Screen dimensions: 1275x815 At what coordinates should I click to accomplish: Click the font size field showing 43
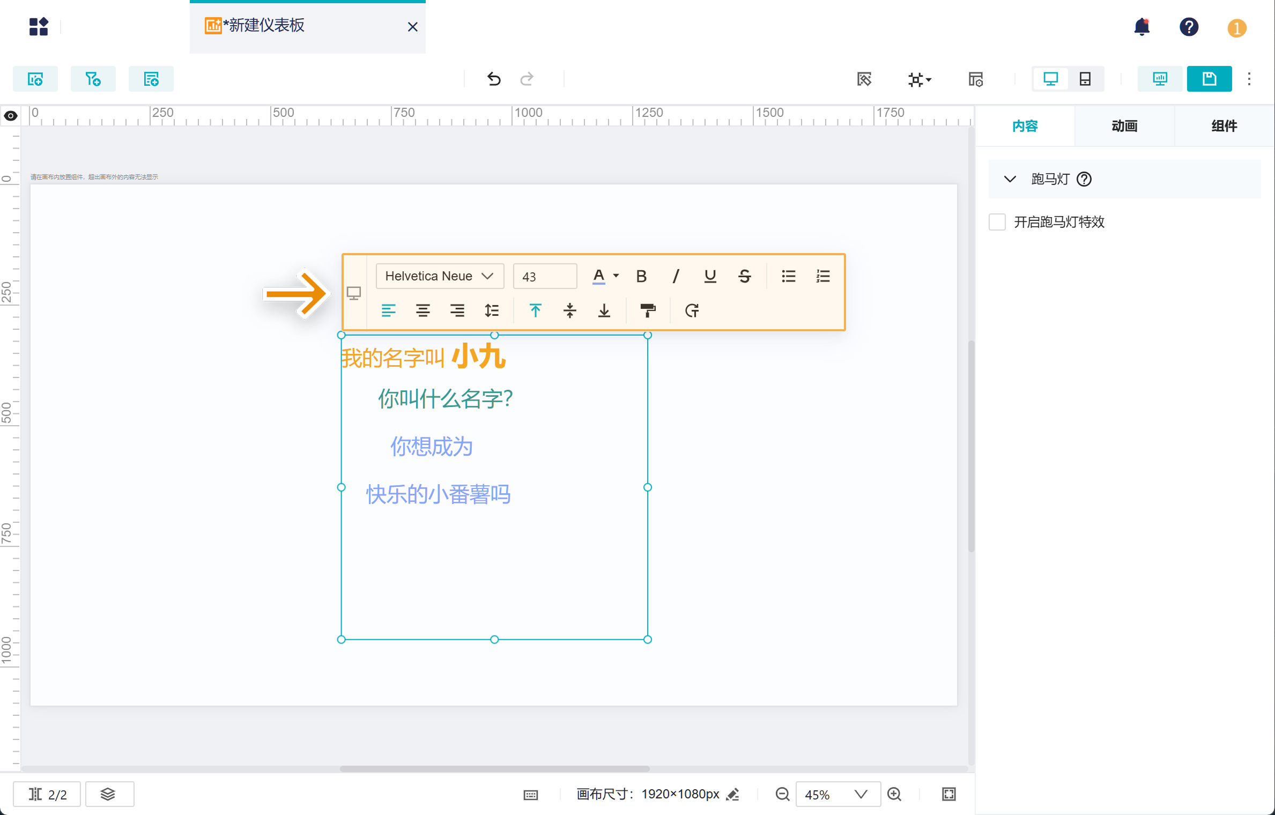[x=544, y=276]
